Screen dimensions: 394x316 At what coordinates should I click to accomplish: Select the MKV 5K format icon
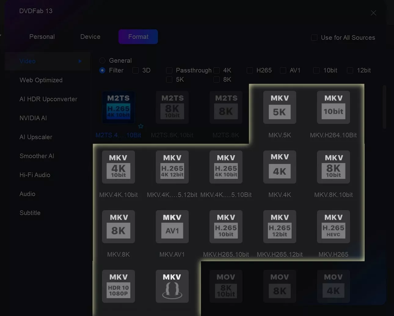click(x=279, y=107)
